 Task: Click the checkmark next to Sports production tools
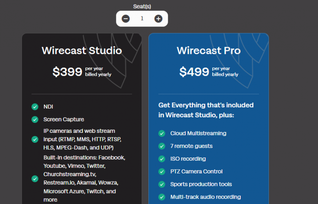coord(162,184)
